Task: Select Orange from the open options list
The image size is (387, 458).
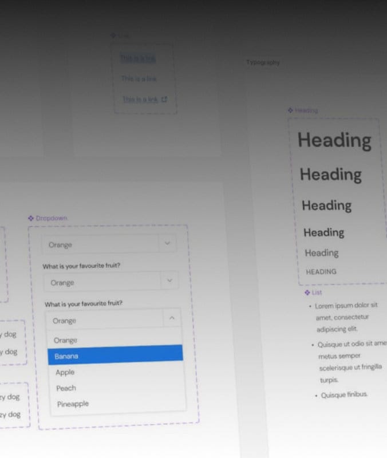Action: (x=65, y=341)
